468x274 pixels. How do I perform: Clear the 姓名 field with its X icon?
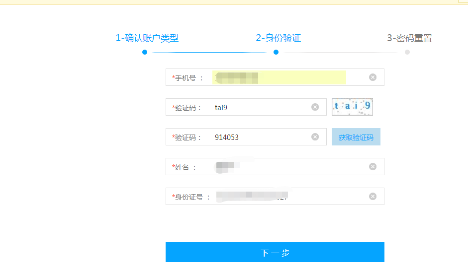[x=373, y=167]
